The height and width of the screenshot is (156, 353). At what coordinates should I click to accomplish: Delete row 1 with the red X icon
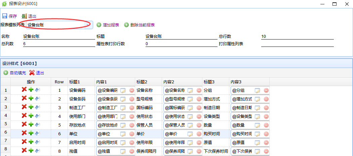click(24, 90)
